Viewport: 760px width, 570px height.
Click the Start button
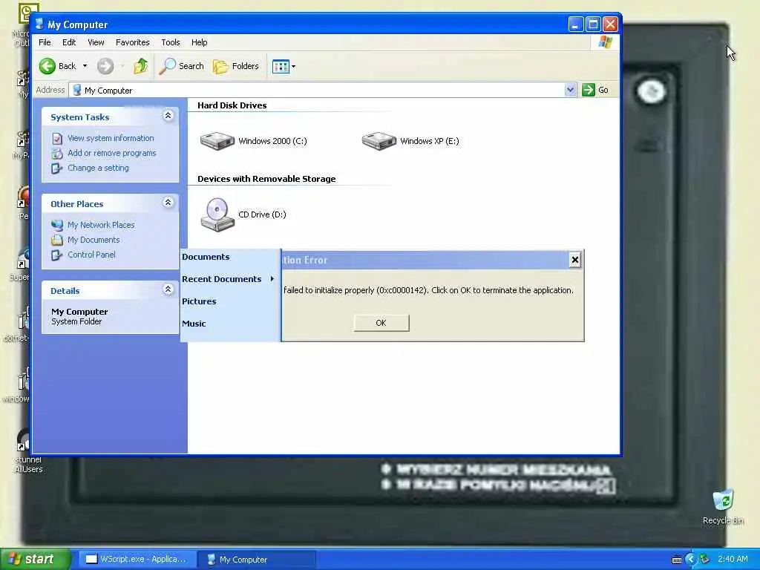(34, 559)
